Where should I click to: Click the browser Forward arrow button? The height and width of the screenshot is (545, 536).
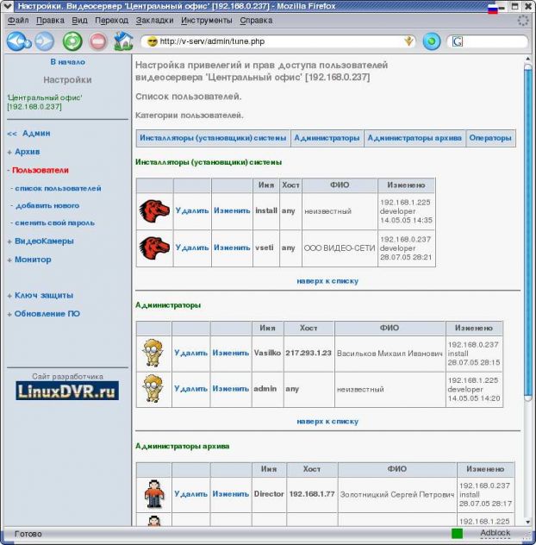click(45, 41)
